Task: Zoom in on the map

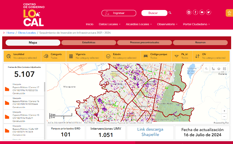Action: point(224,111)
